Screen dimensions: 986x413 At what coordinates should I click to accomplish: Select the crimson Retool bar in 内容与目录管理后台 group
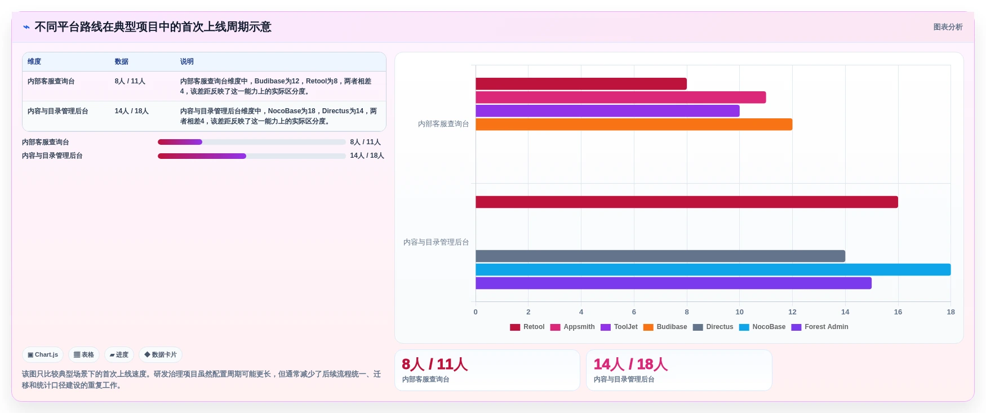(x=687, y=202)
